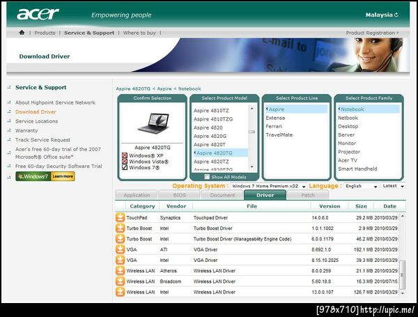Download the Intel VGA Driver
The height and width of the screenshot is (317, 418).
(121, 260)
